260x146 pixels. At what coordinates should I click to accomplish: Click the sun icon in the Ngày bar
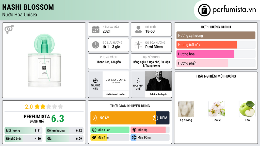[95, 118]
